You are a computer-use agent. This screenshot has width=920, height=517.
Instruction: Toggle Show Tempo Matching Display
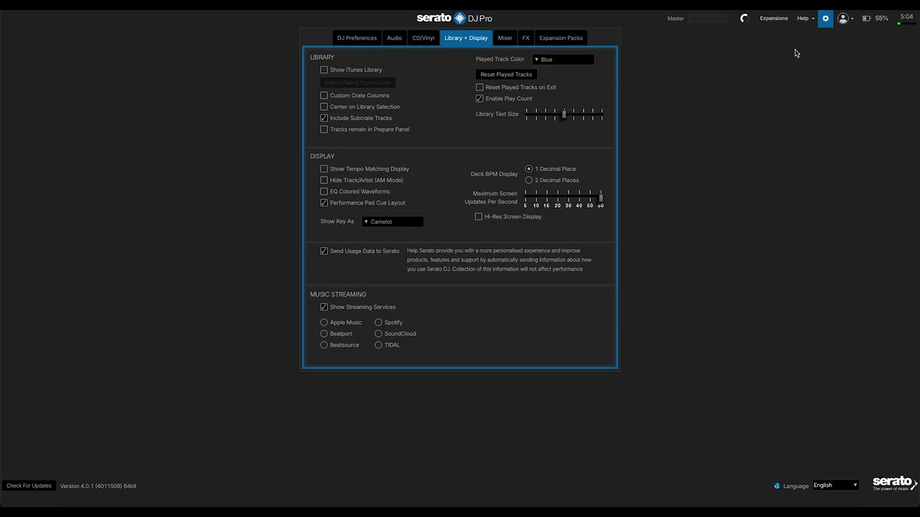(x=324, y=169)
